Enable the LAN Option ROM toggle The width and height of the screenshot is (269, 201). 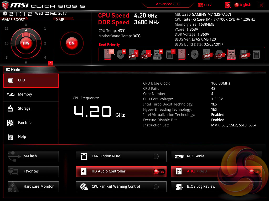[x=156, y=157]
